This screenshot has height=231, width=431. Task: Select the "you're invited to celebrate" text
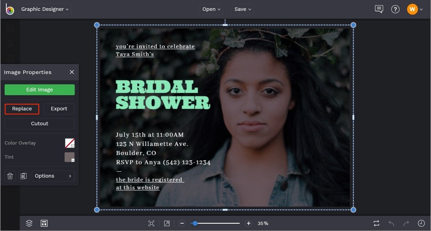[x=155, y=46]
